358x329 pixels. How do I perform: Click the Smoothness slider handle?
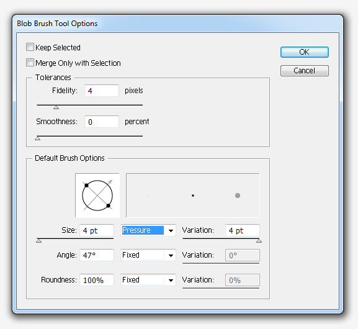(x=38, y=138)
